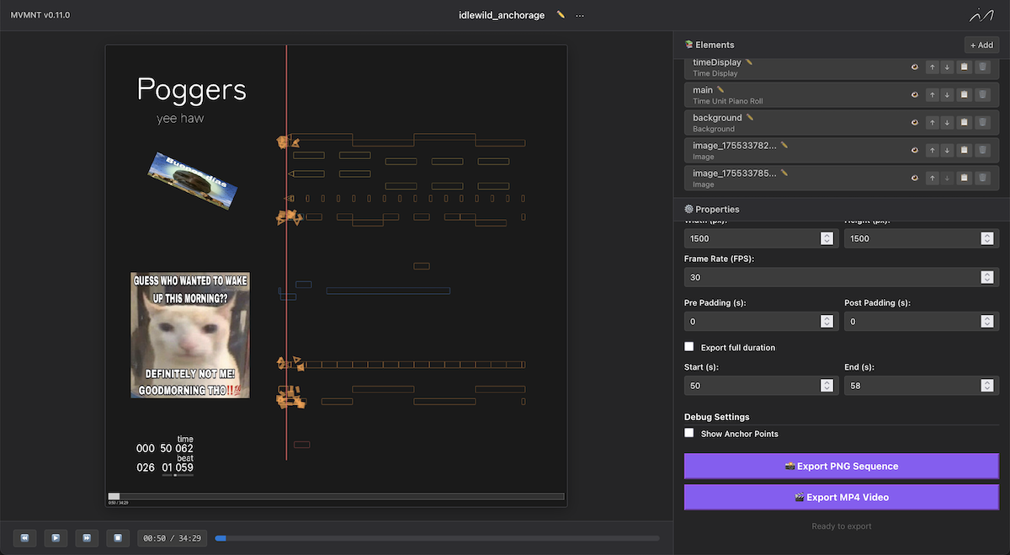Click the 00:50 / 34:29 time readout
This screenshot has height=555, width=1010.
coord(173,538)
